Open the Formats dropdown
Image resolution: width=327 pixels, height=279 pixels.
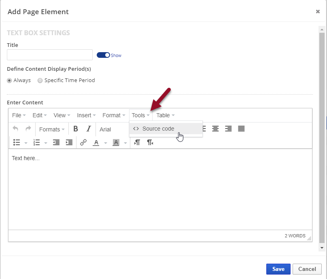[x=52, y=129]
